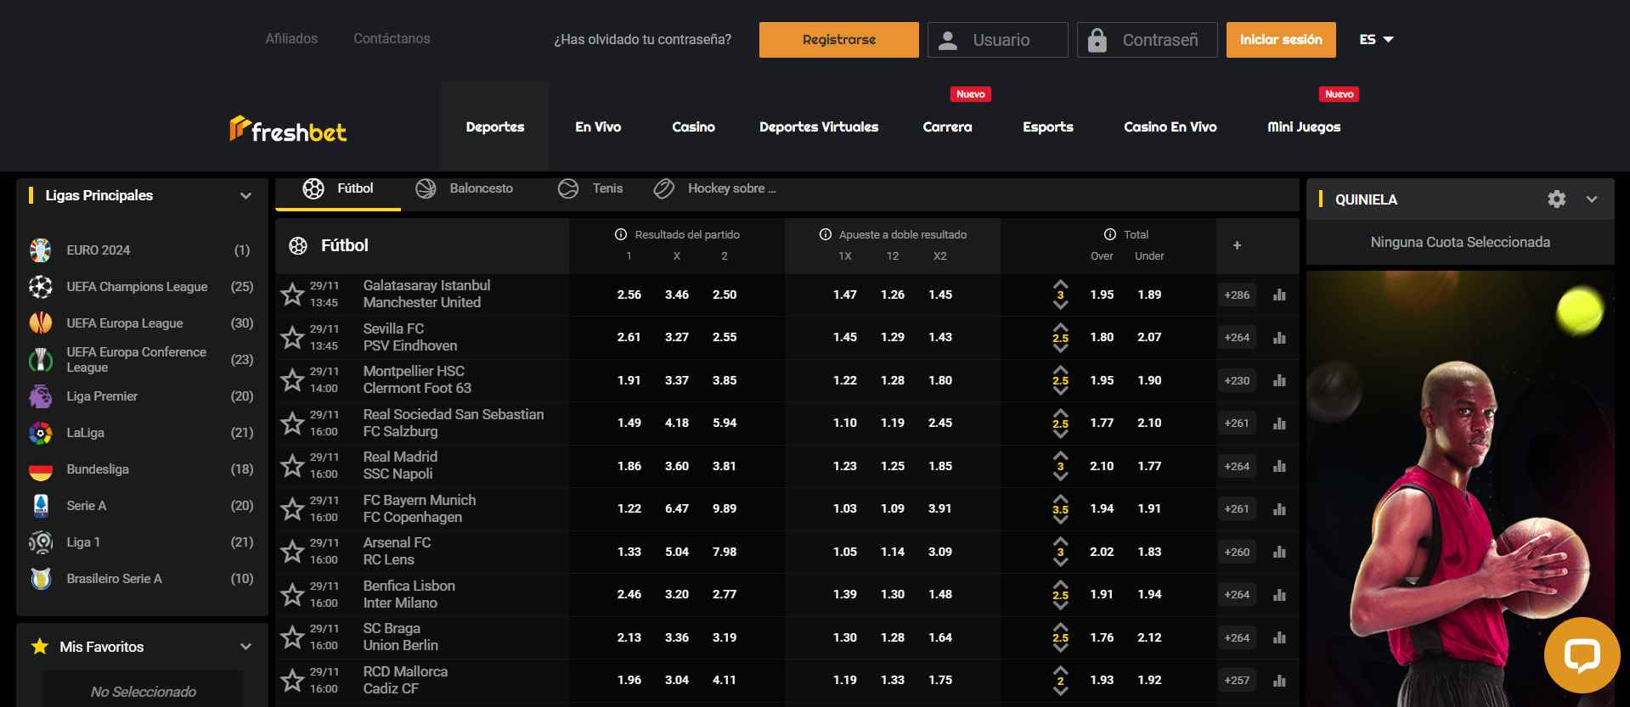Select Over 2.02 for Arsenal match
Image resolution: width=1630 pixels, height=707 pixels.
tap(1102, 552)
